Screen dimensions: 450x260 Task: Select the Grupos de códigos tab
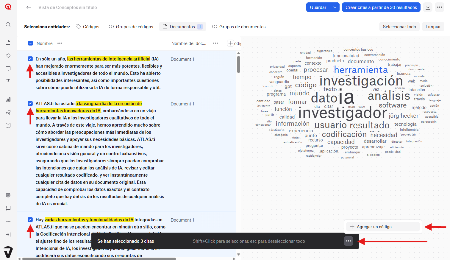tap(131, 27)
